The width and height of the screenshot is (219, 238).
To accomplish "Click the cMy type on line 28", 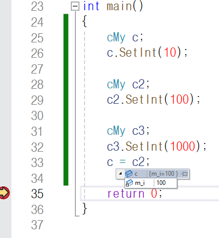I will (116, 84).
